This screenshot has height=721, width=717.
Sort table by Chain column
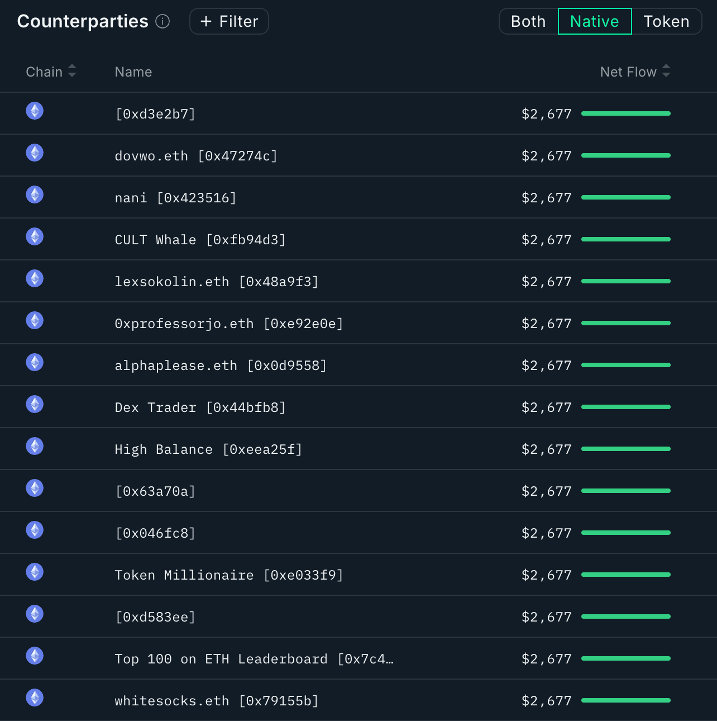click(x=72, y=72)
